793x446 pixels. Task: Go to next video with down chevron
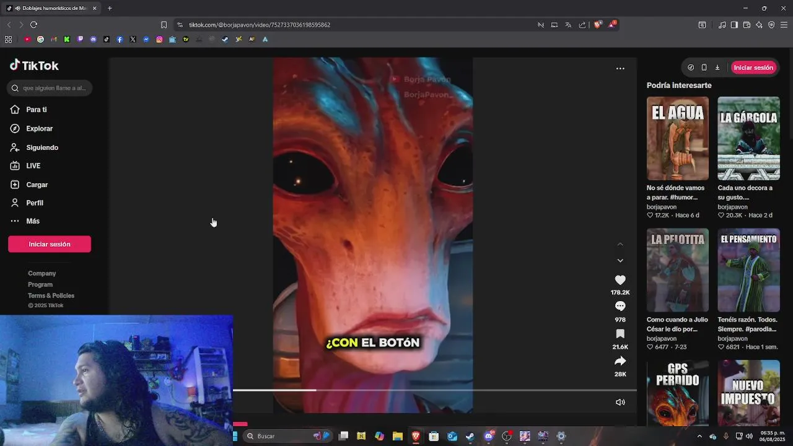click(x=620, y=261)
